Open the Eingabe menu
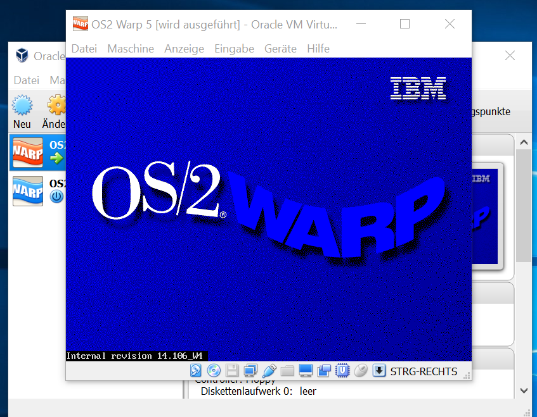This screenshot has width=537, height=417. [x=234, y=49]
